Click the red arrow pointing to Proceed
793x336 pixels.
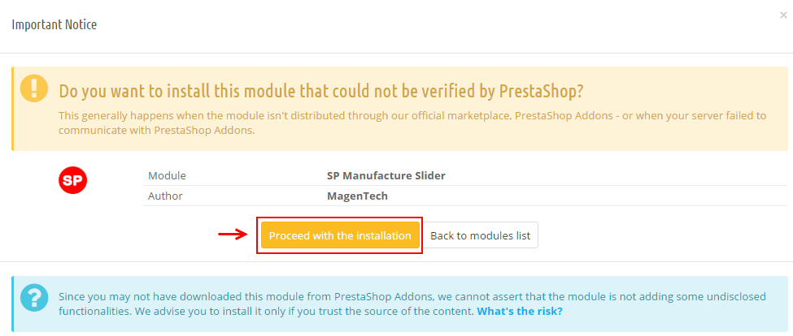click(x=233, y=234)
